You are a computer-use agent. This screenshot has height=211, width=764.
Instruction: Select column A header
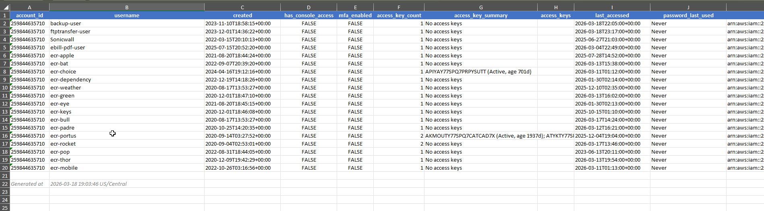click(29, 8)
